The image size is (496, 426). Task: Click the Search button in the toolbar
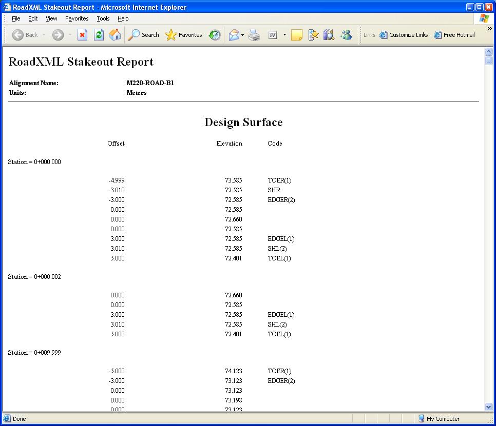tap(144, 35)
